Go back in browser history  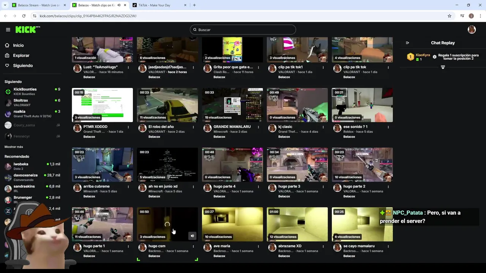pos(6,16)
